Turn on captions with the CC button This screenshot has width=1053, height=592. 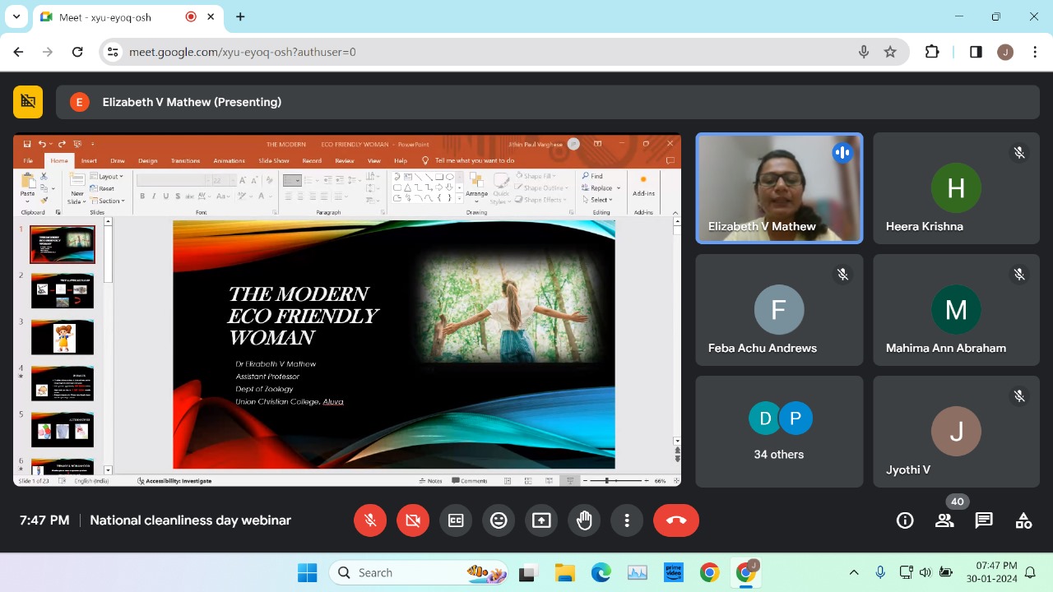456,520
